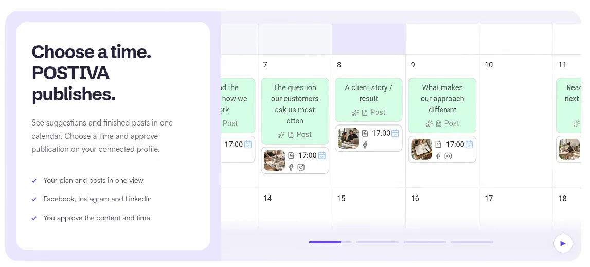
Task: Click the play button for the slideshow
Action: point(563,243)
